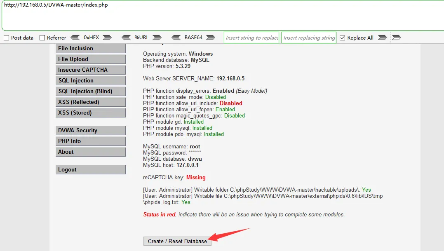Click the MySQL username value root
This screenshot has height=251, width=444.
pos(195,147)
